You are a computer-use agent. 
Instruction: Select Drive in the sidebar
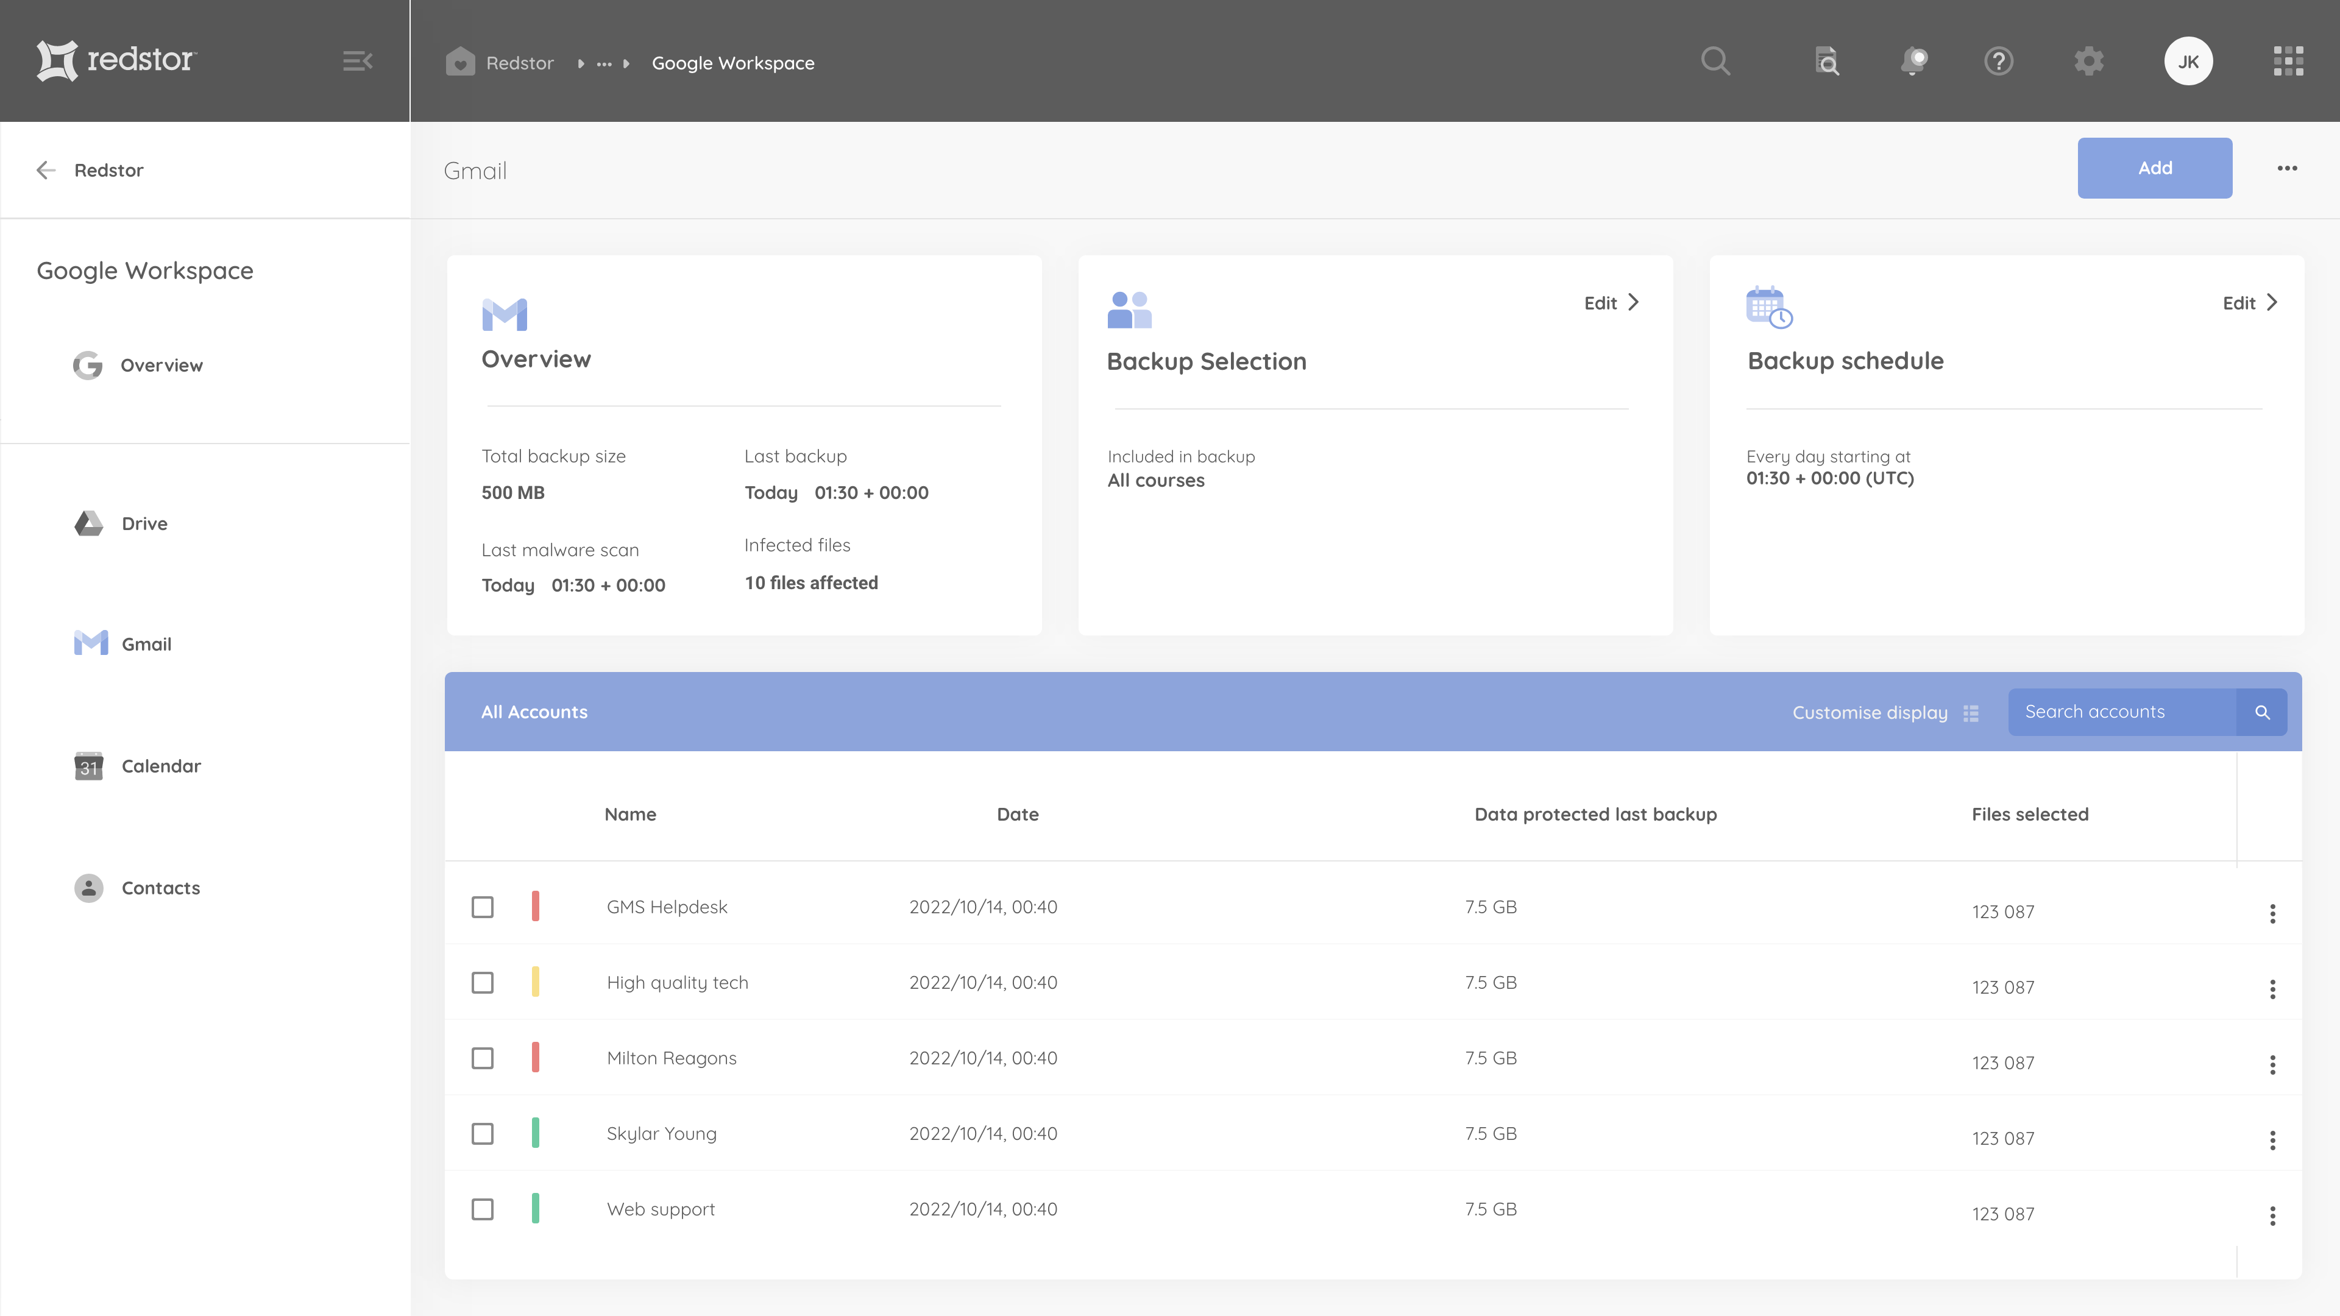(x=144, y=523)
